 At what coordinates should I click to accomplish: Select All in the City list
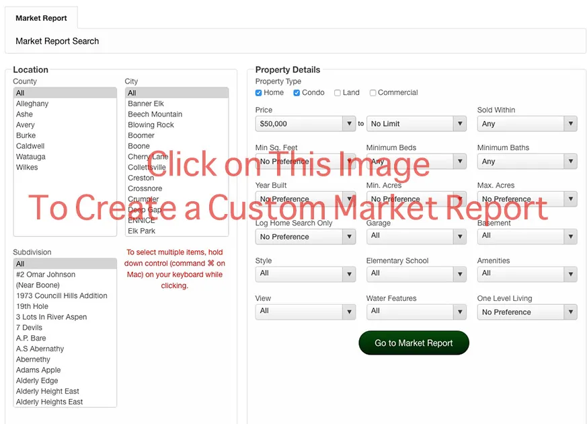point(177,93)
